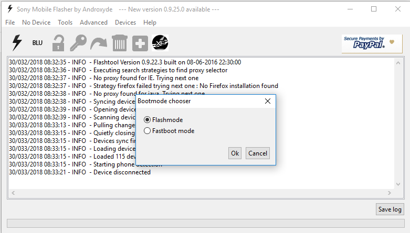
Task: Click the 'Opening device' log line
Action: 72,109
